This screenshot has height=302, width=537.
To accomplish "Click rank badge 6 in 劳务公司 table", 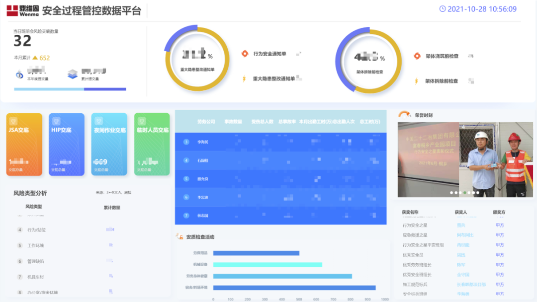I will 186,197.
